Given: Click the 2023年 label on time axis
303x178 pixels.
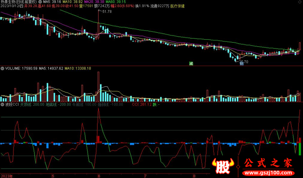Looking at the screenshot, I should (x=6, y=176).
